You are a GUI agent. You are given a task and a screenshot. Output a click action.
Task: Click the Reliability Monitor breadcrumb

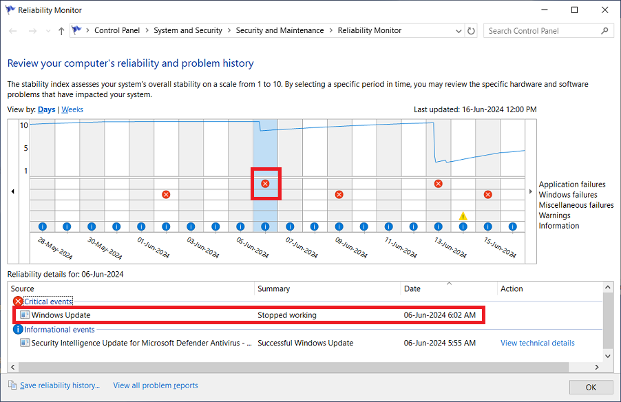tap(370, 30)
